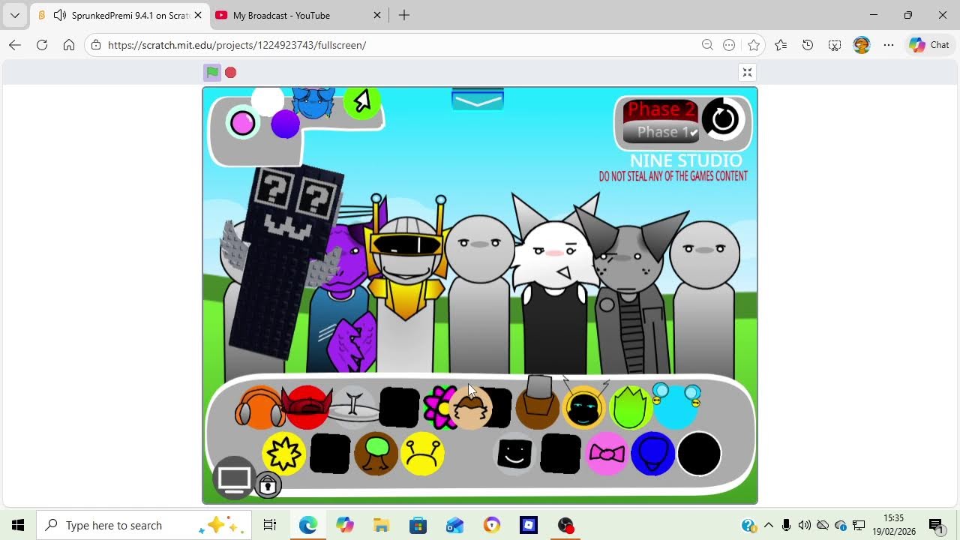The image size is (960, 540).
Task: Open the favorites list
Action: point(781,45)
